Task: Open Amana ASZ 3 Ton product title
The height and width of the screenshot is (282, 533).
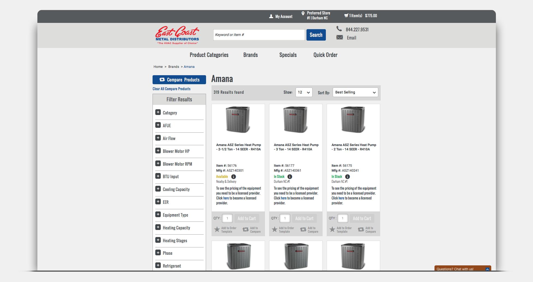Action: (x=296, y=147)
